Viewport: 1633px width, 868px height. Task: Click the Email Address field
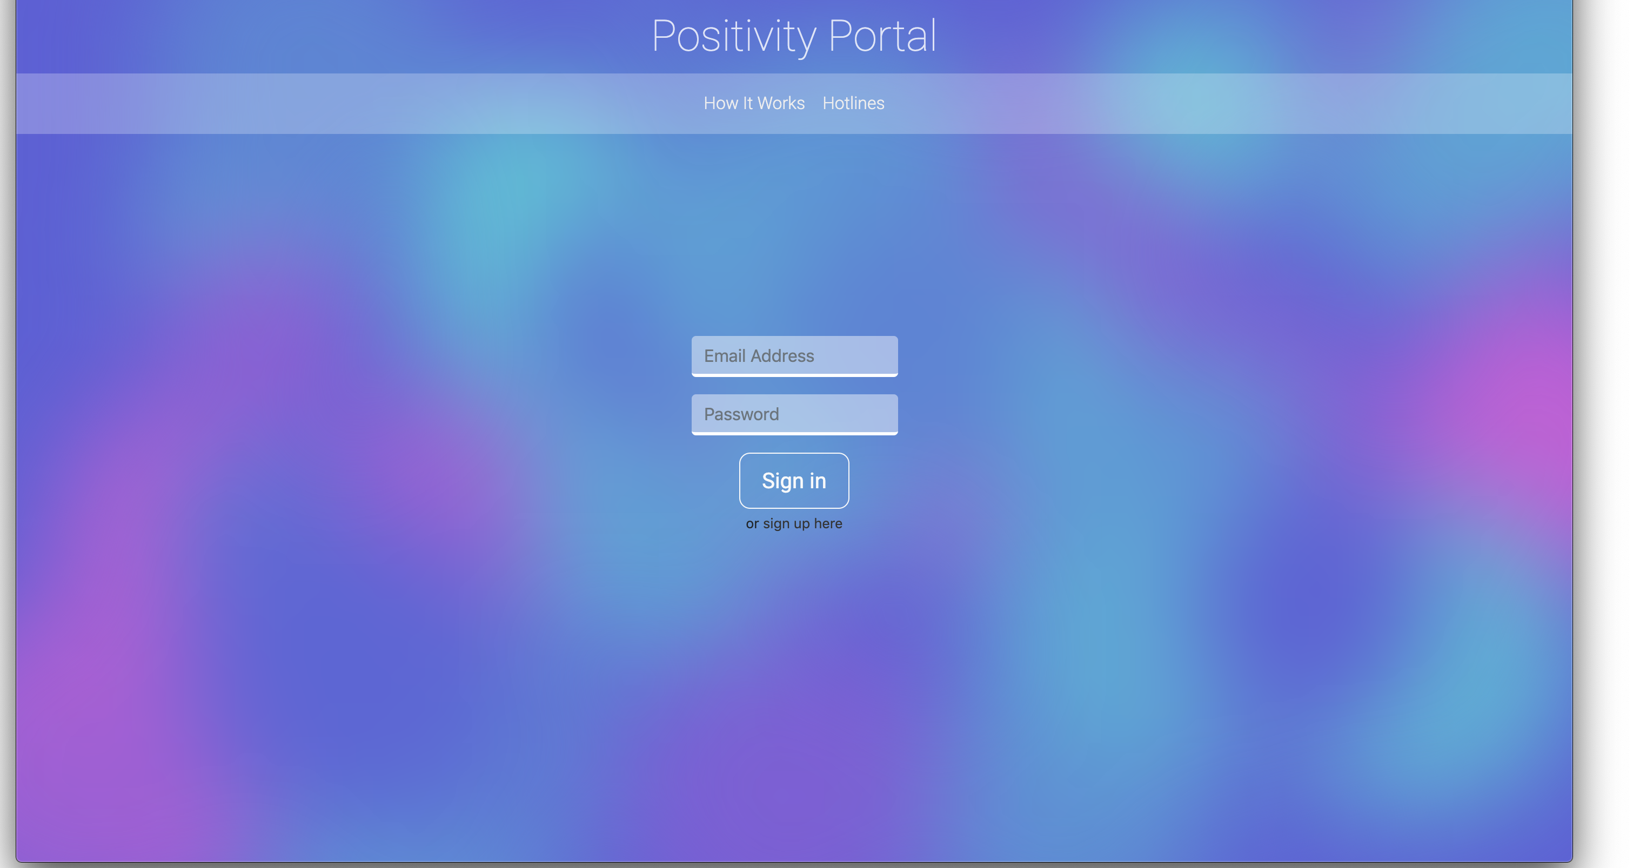[x=794, y=355]
